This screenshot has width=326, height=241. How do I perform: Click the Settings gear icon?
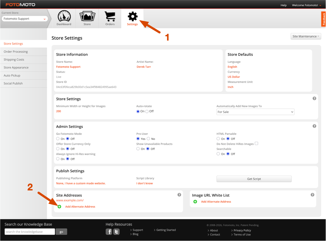click(132, 16)
